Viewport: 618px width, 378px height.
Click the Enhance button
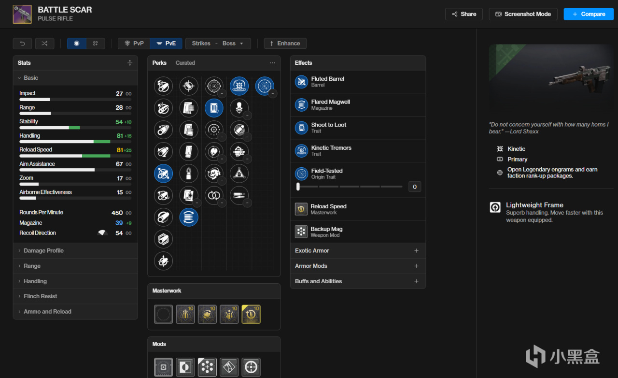pyautogui.click(x=285, y=44)
